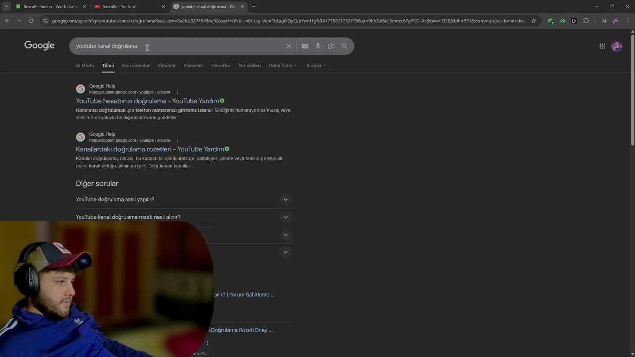Image resolution: width=635 pixels, height=357 pixels.
Task: Reload the current page
Action: tap(31, 21)
